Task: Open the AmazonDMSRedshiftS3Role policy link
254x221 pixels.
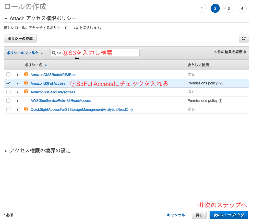Action: (x=53, y=75)
